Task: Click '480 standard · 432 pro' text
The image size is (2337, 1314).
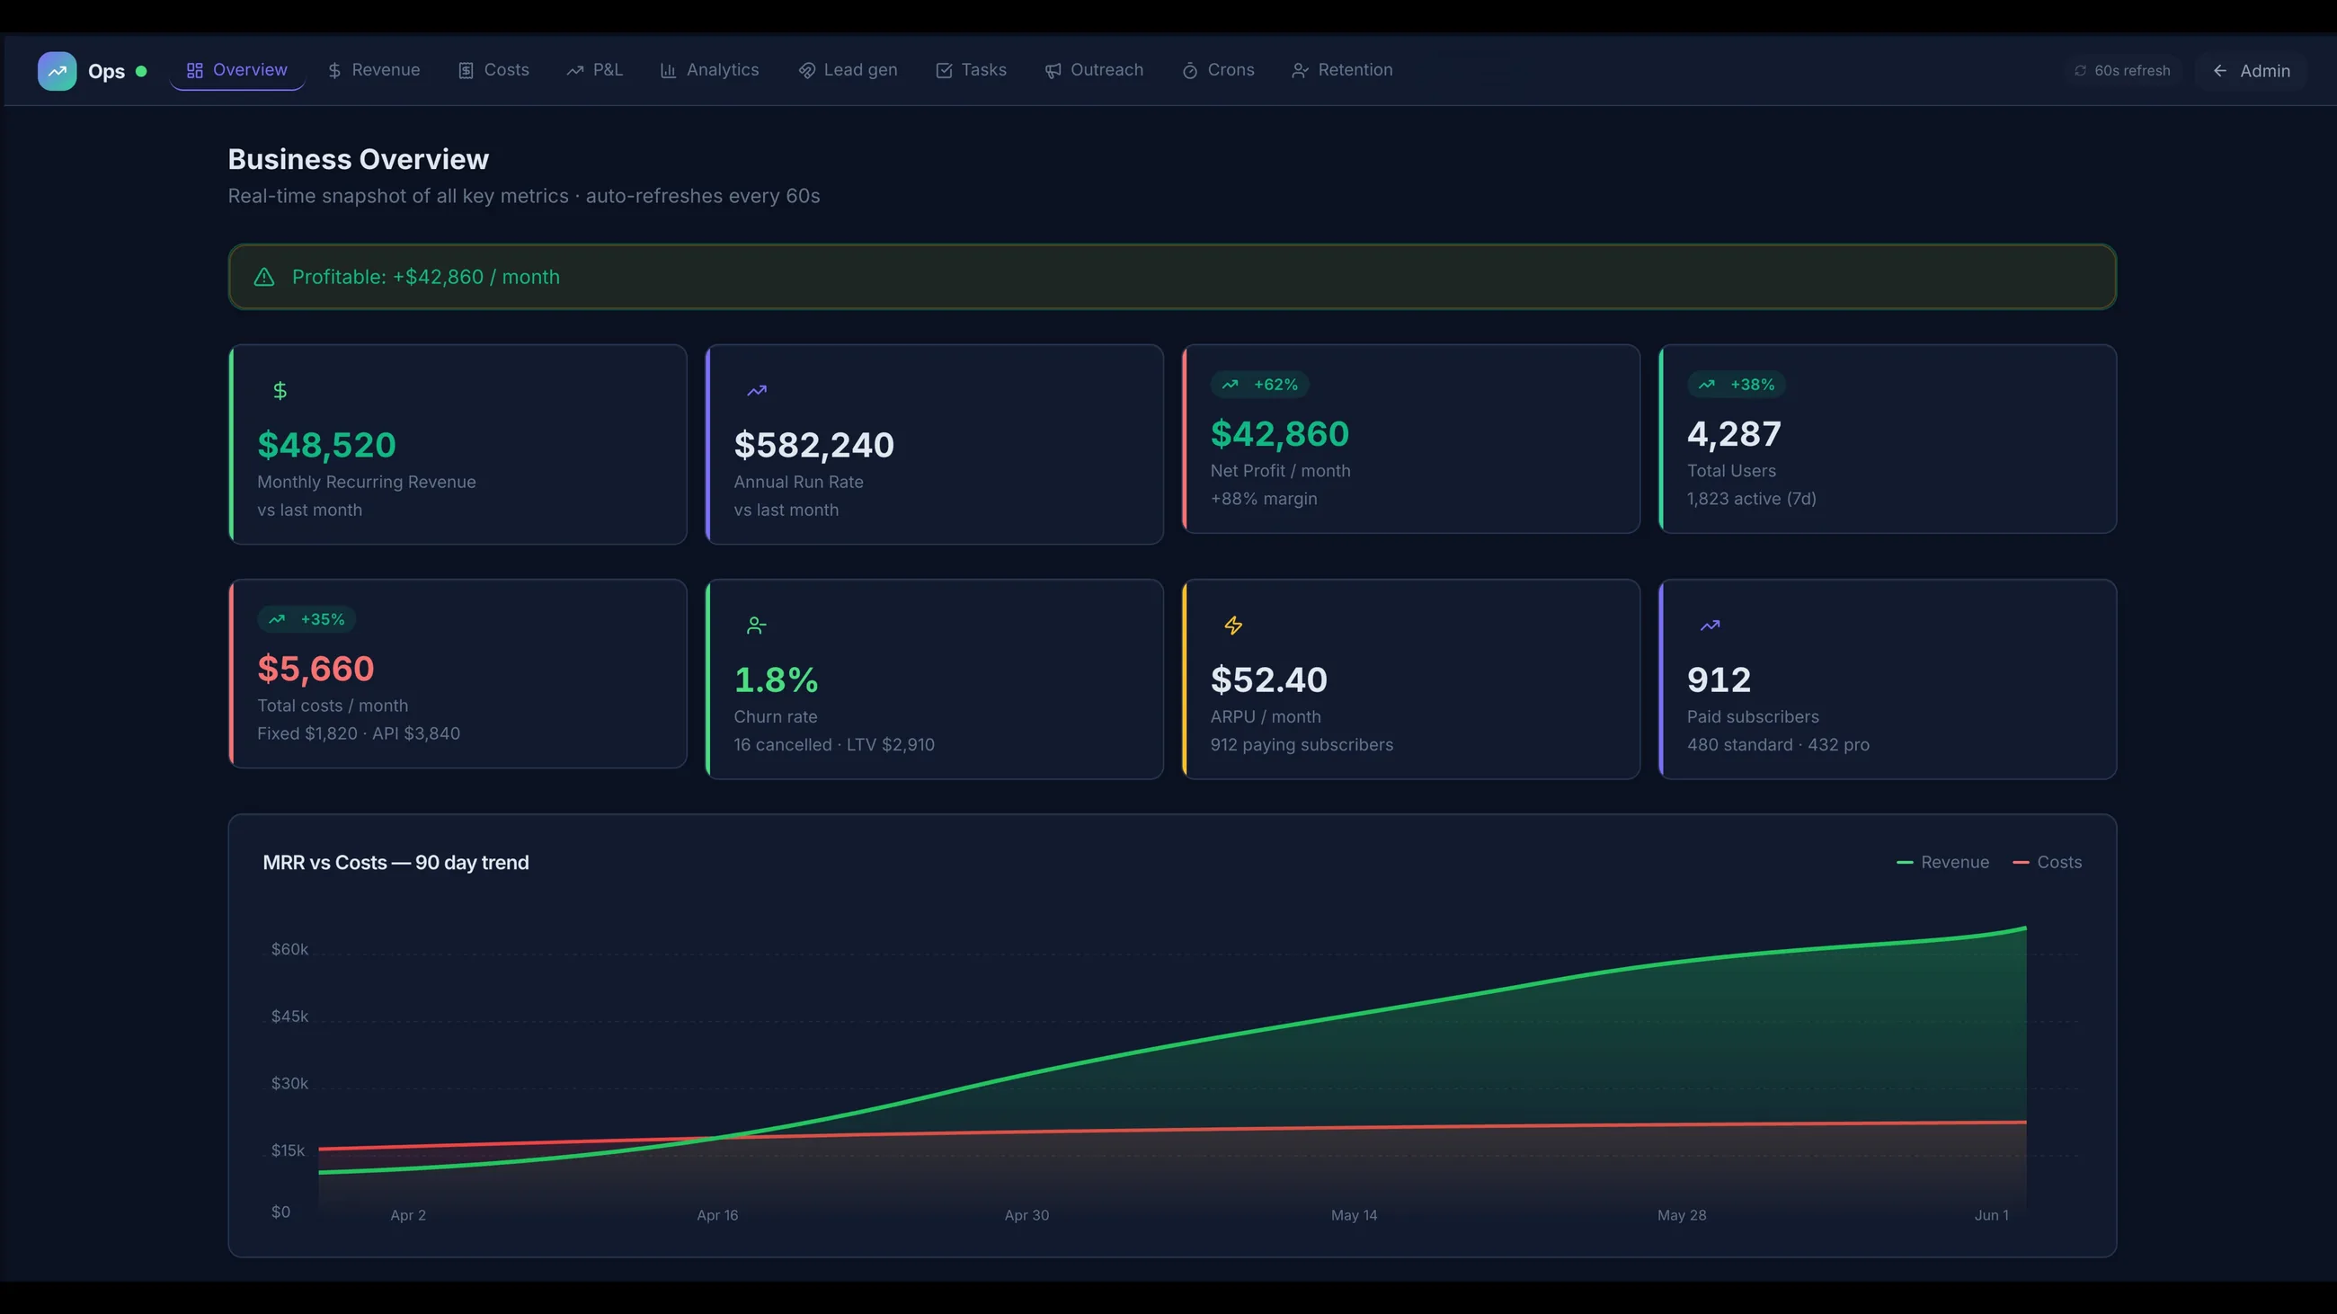Action: click(1778, 744)
